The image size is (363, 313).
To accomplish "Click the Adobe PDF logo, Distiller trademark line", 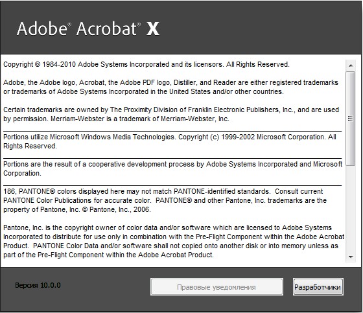I will 170,82.
